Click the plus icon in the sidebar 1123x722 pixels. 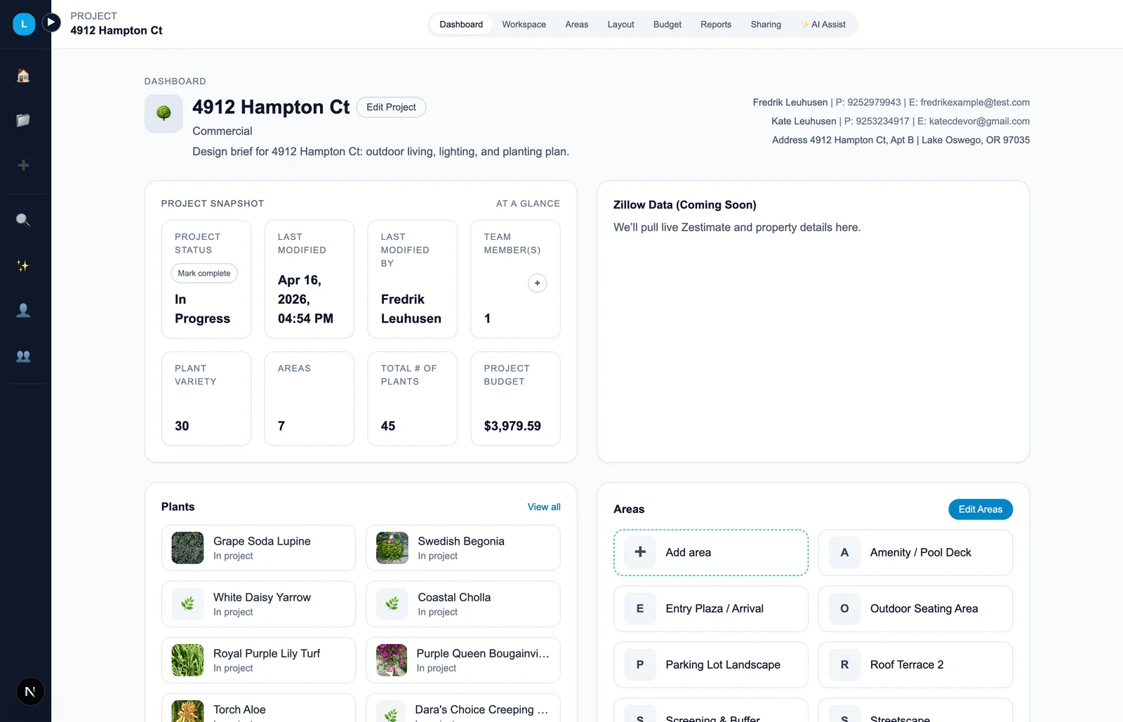point(23,166)
